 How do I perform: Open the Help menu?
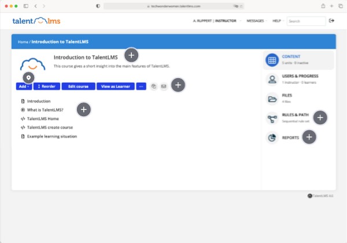click(276, 21)
